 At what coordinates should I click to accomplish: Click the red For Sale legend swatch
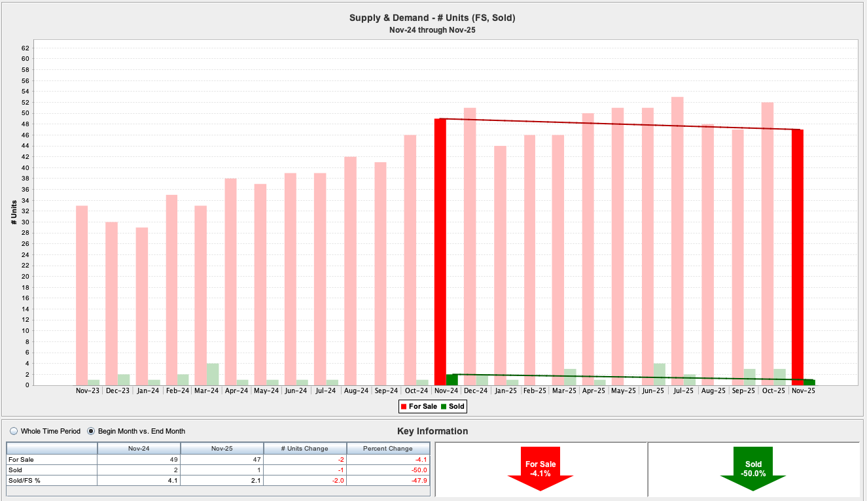[x=404, y=407]
